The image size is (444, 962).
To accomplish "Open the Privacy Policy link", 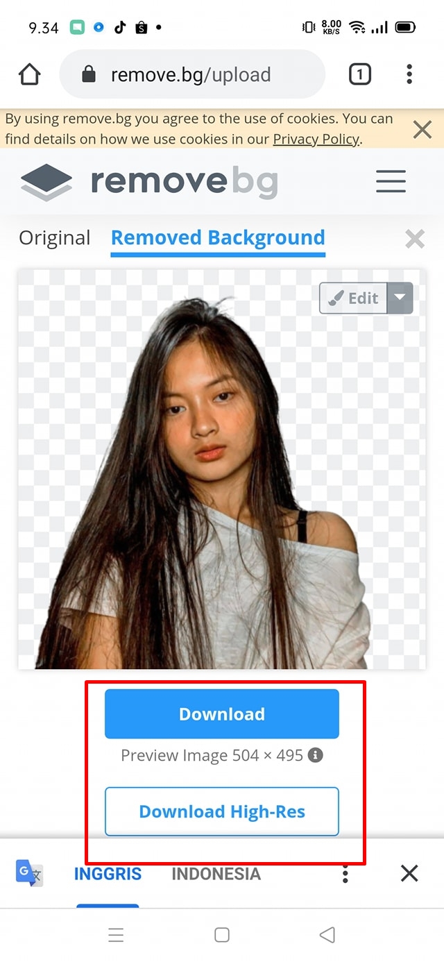I will [316, 139].
